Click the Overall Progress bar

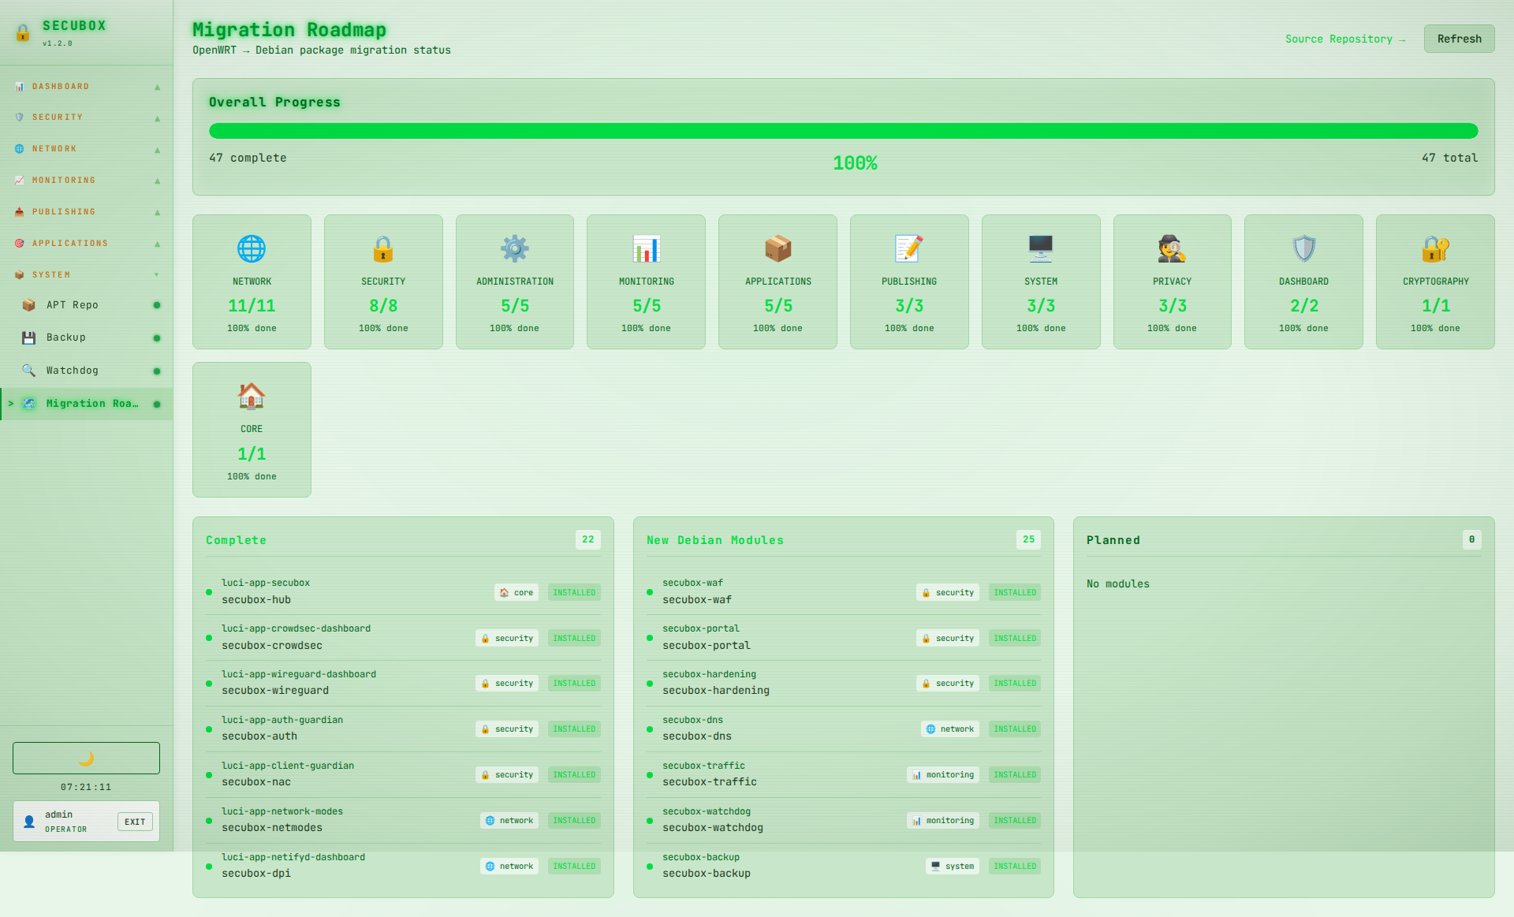[843, 131]
